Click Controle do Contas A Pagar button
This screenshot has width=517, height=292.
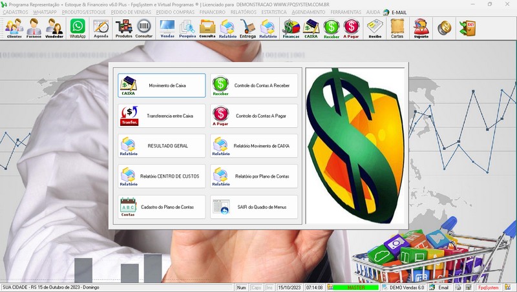pos(254,116)
